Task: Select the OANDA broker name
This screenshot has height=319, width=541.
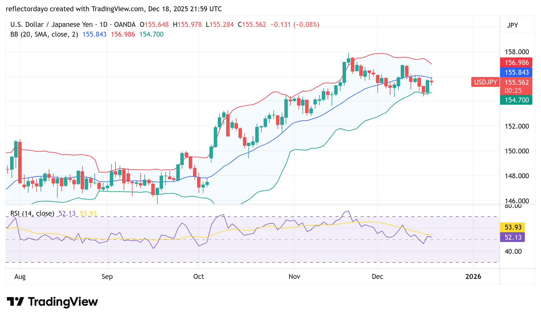Action: pos(124,25)
